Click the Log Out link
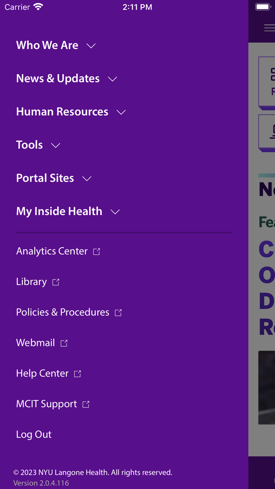This screenshot has width=275, height=489. [x=33, y=434]
